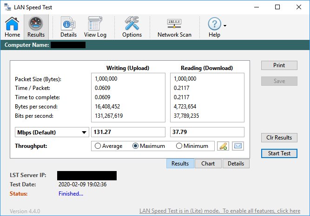
Task: Open the Help question mark icon
Action: click(x=214, y=27)
